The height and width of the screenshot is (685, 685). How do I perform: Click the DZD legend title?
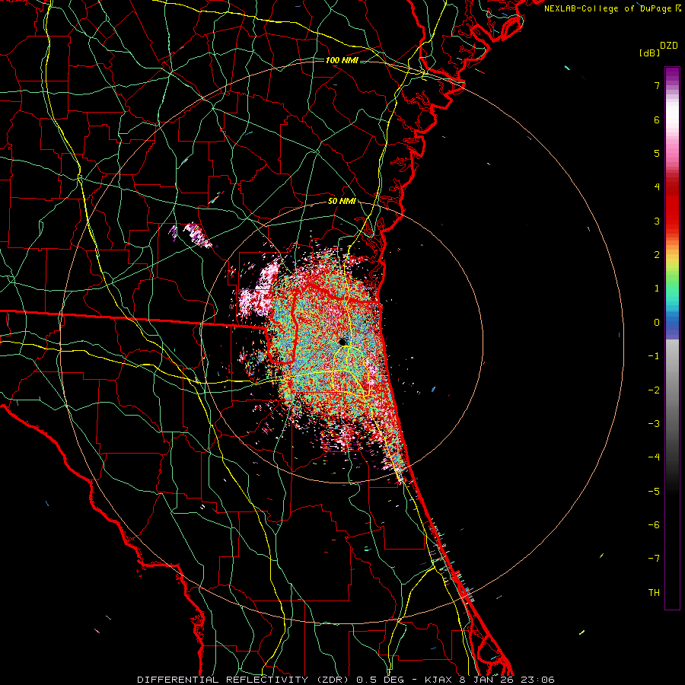click(669, 46)
